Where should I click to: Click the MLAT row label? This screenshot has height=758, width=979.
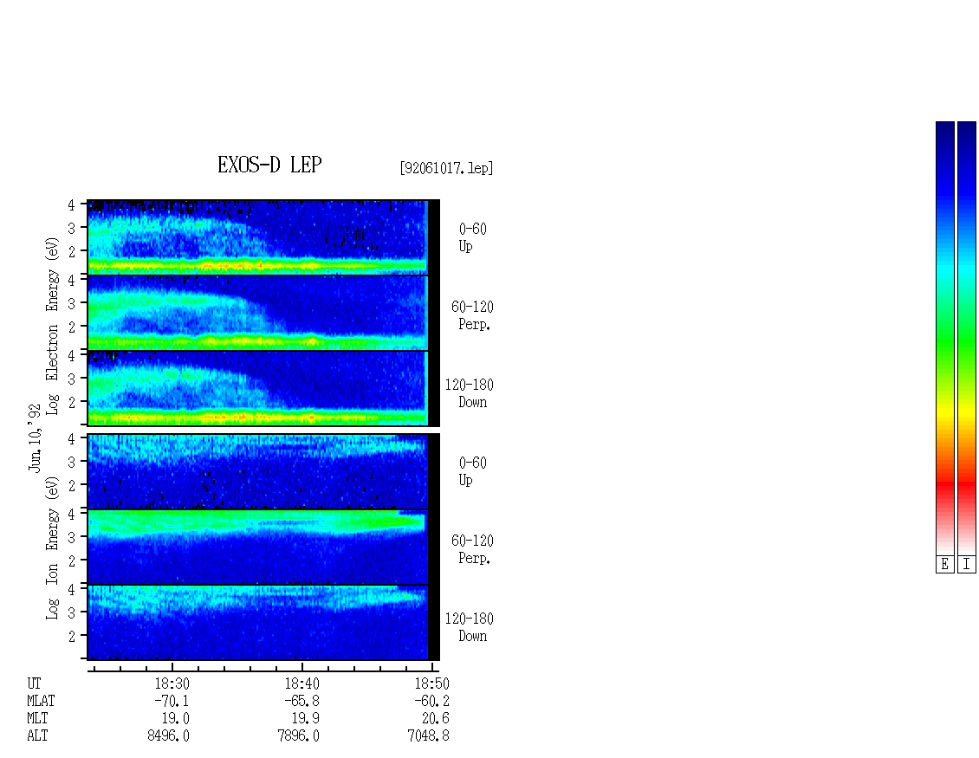(x=41, y=701)
